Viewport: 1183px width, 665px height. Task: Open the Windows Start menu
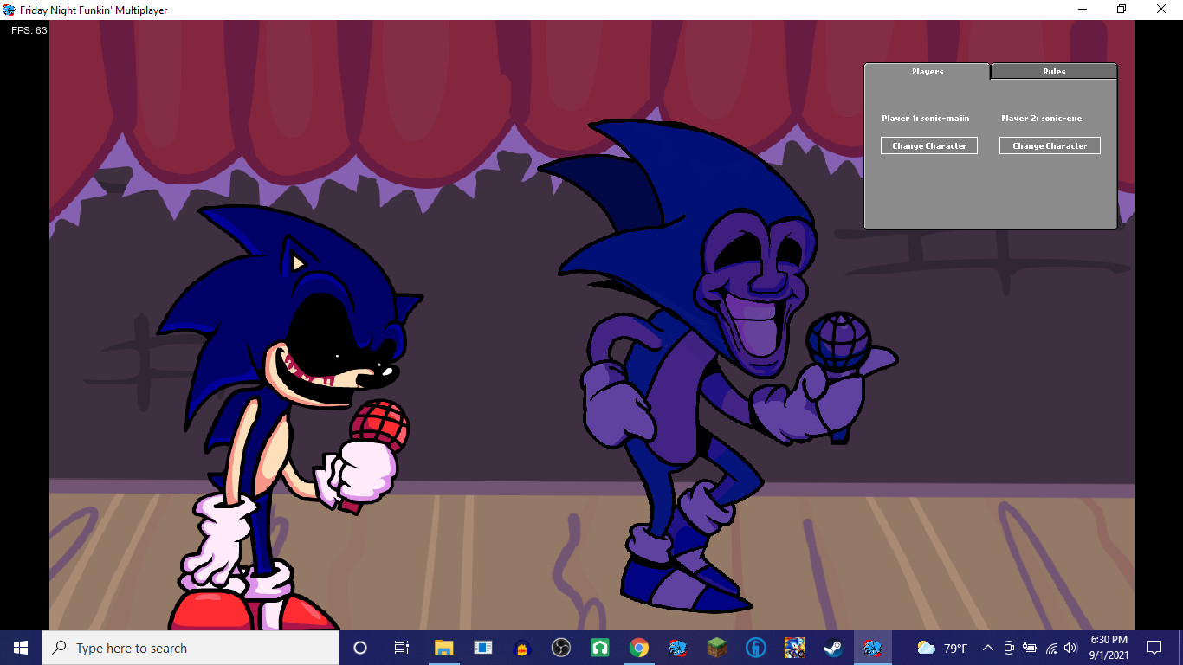pyautogui.click(x=21, y=648)
